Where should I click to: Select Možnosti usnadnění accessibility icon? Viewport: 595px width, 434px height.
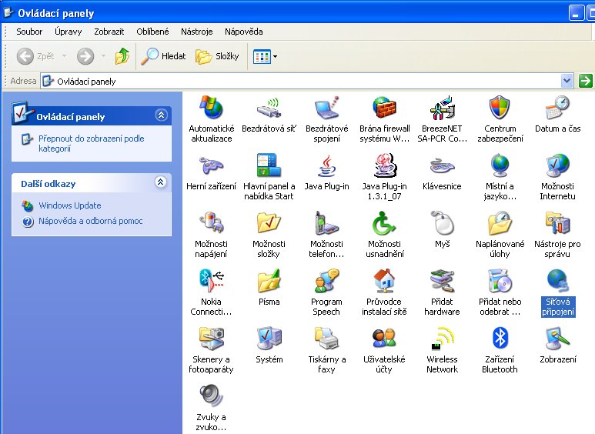(x=384, y=224)
